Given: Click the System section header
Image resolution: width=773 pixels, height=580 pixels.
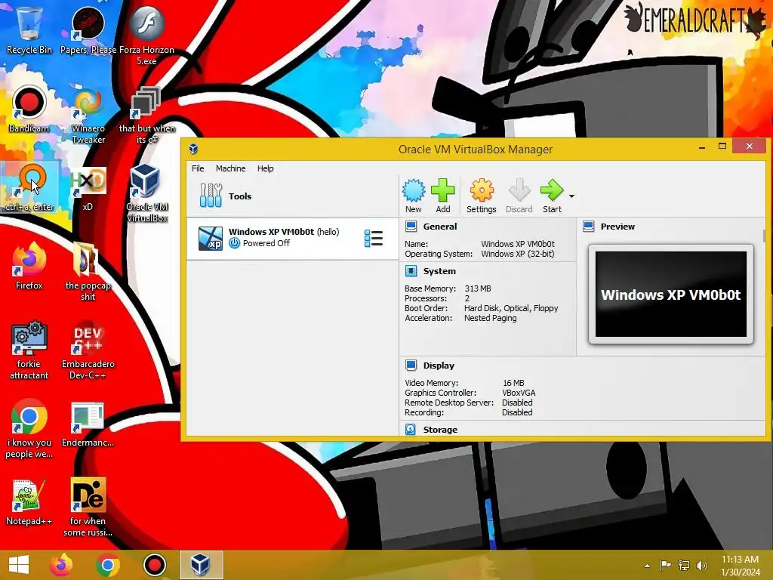Looking at the screenshot, I should pyautogui.click(x=439, y=271).
